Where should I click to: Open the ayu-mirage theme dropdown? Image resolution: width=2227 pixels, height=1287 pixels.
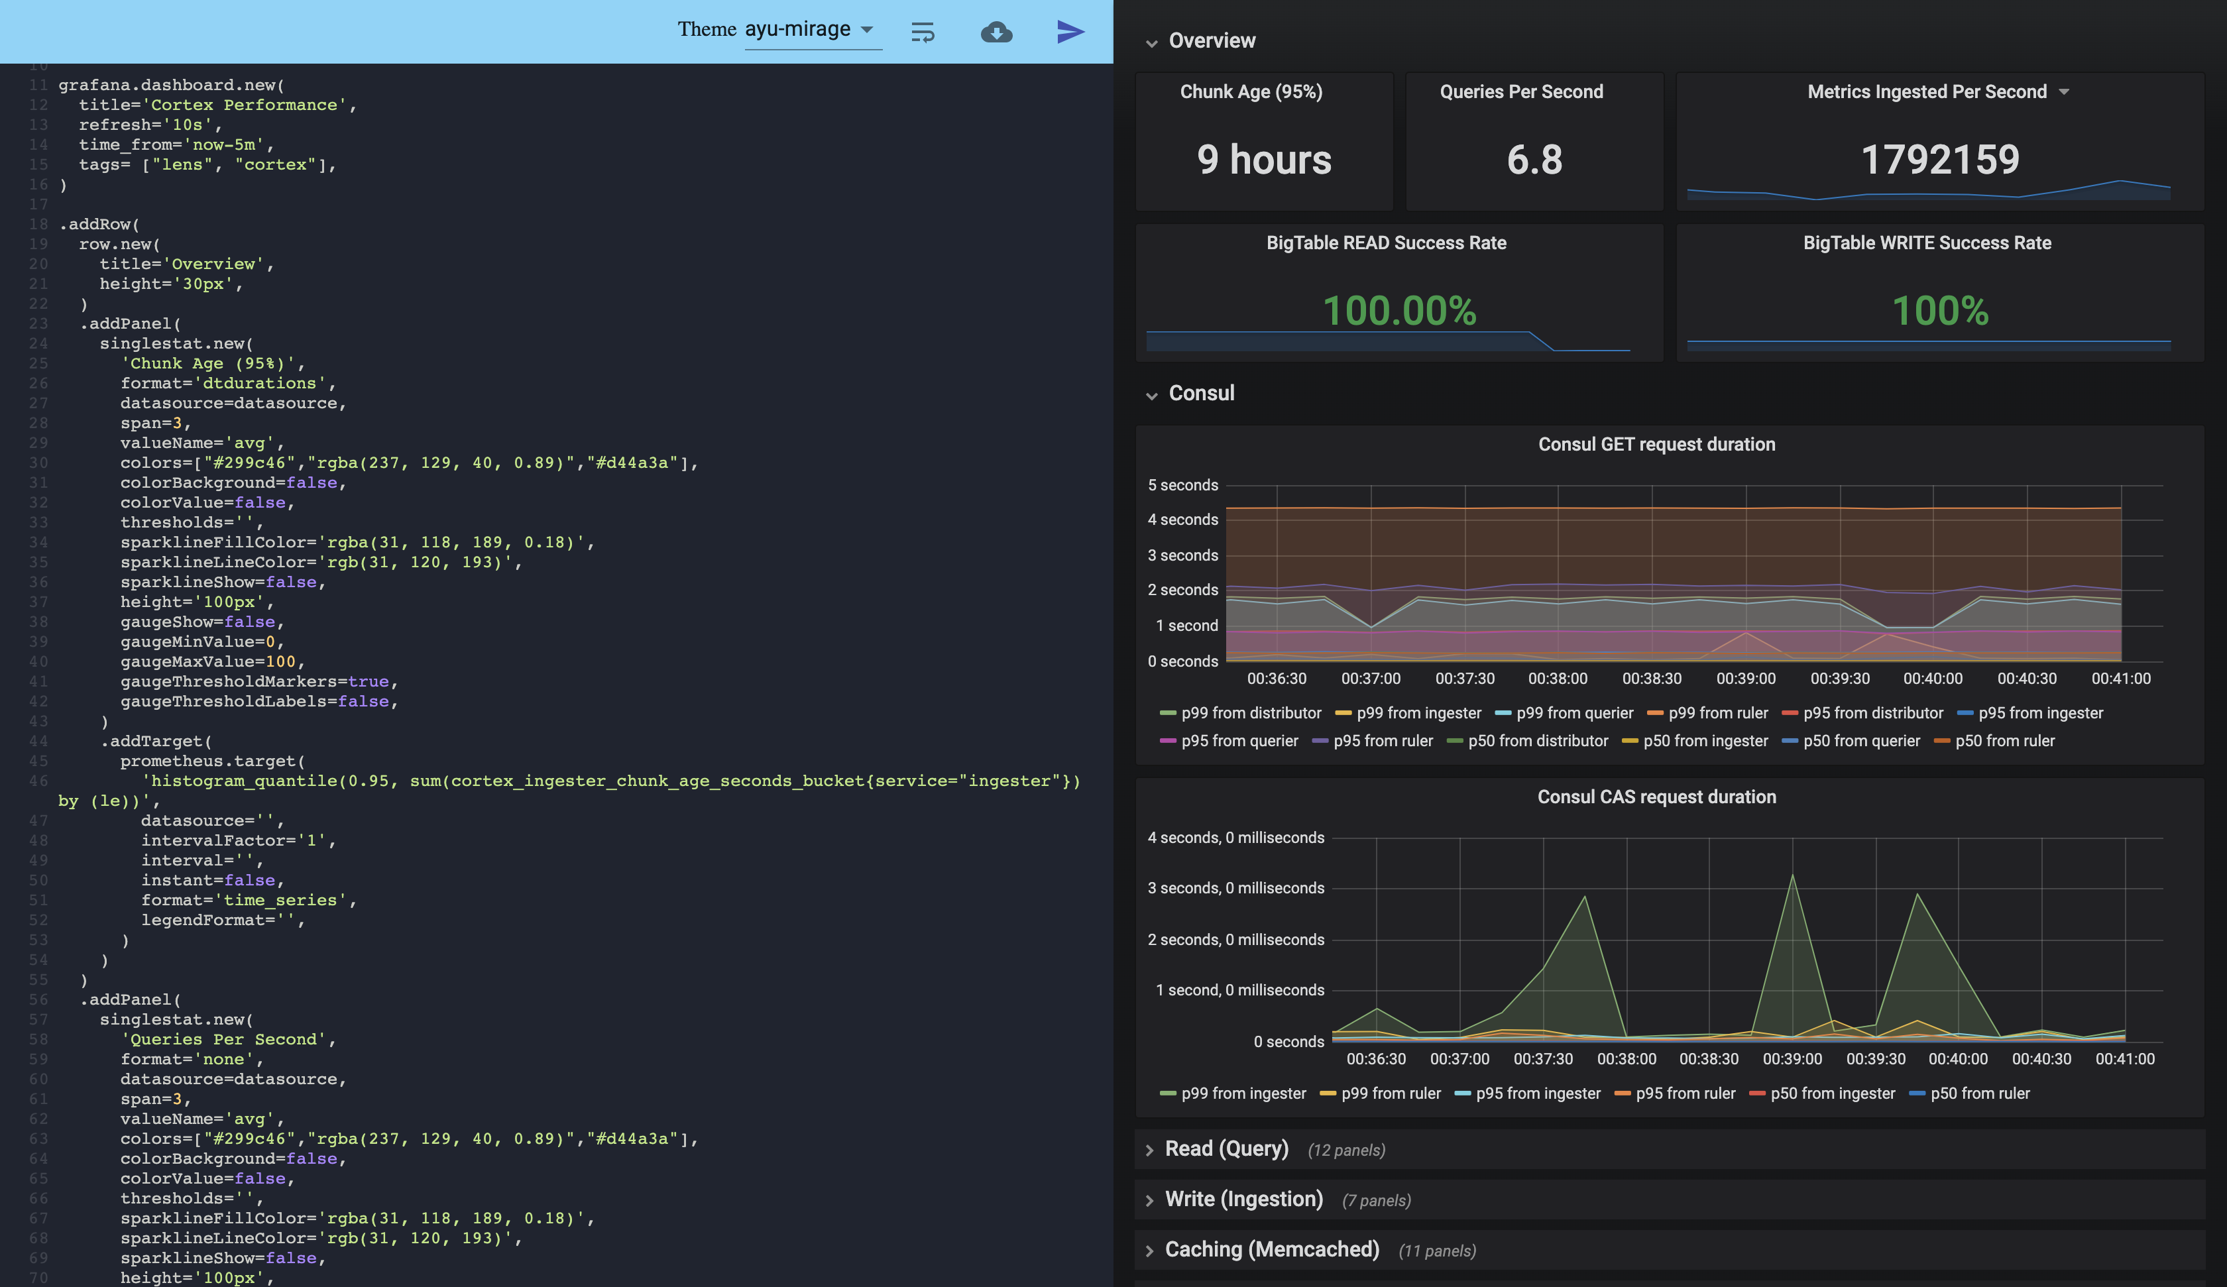click(x=811, y=30)
